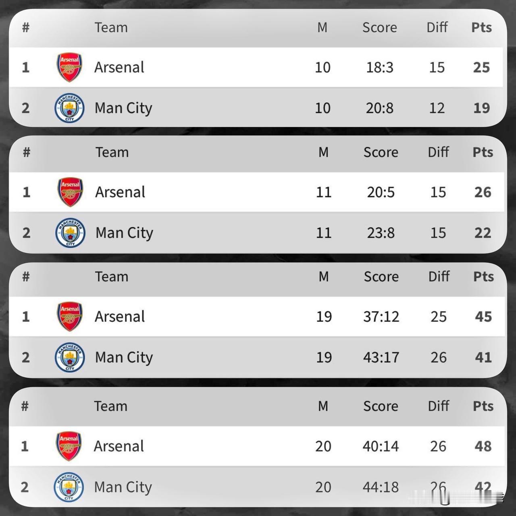Select the Arsenal crest in the 20:5 row
The image size is (516, 516).
[70, 192]
